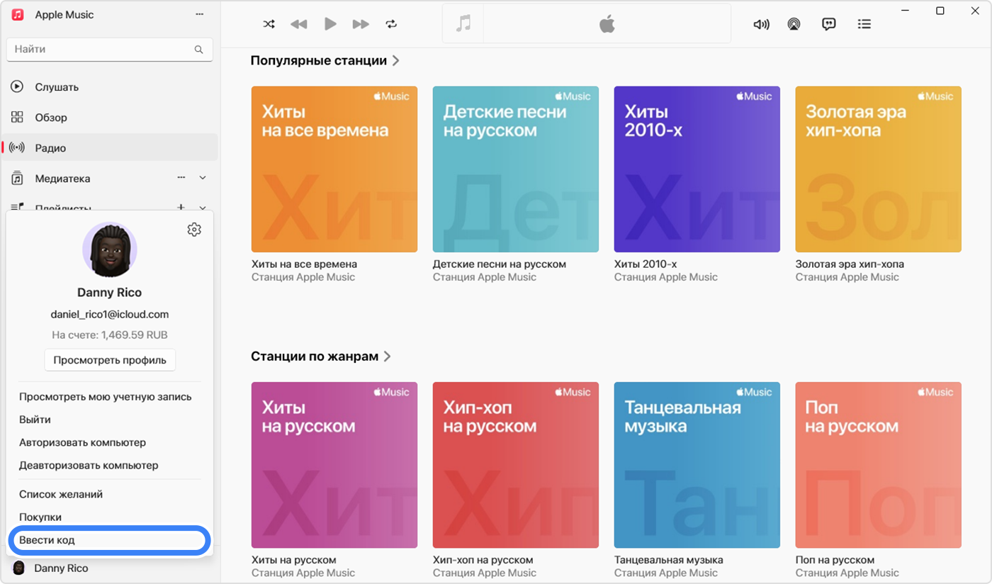This screenshot has height=584, width=992.
Task: Open the Хип-хоп на русском station cover
Action: [516, 465]
